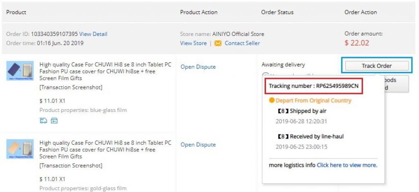Screen dimensions: 419x192
Task: Click the delivery truck icon under blue-glass product
Action: (x=43, y=121)
